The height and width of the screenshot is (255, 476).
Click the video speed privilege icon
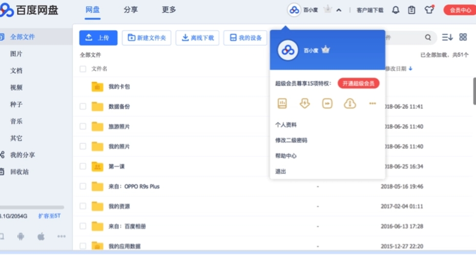click(327, 103)
